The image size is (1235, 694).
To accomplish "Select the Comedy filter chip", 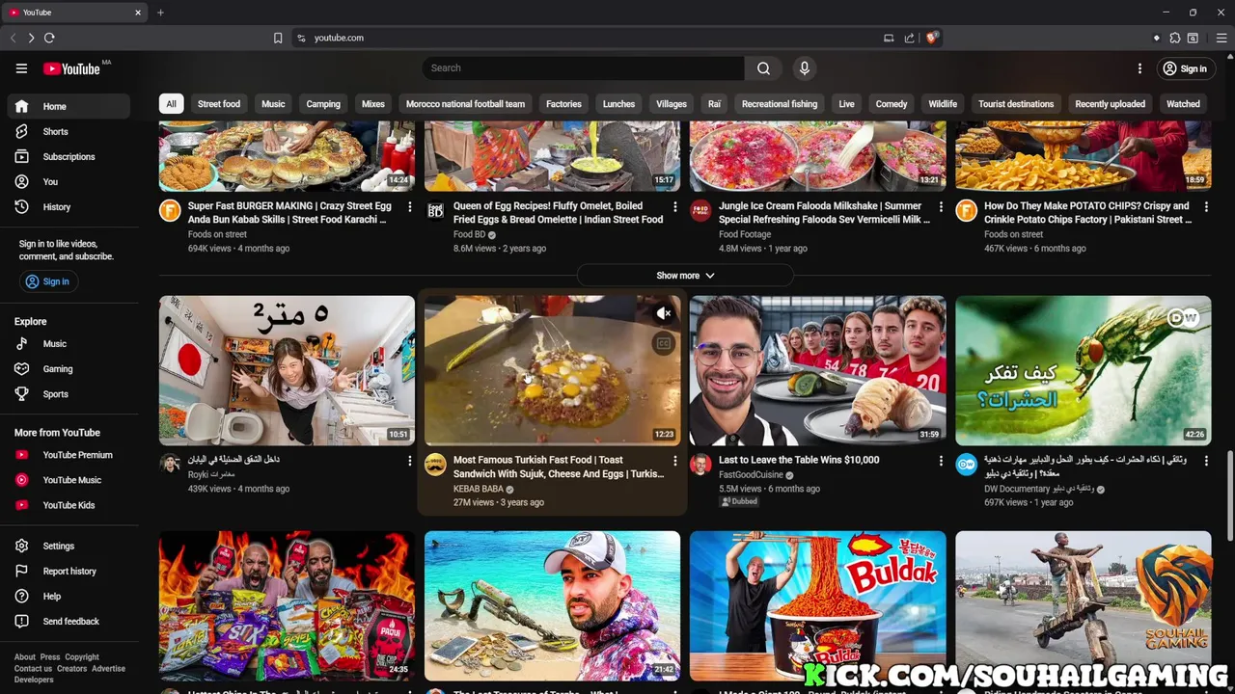I will click(892, 104).
